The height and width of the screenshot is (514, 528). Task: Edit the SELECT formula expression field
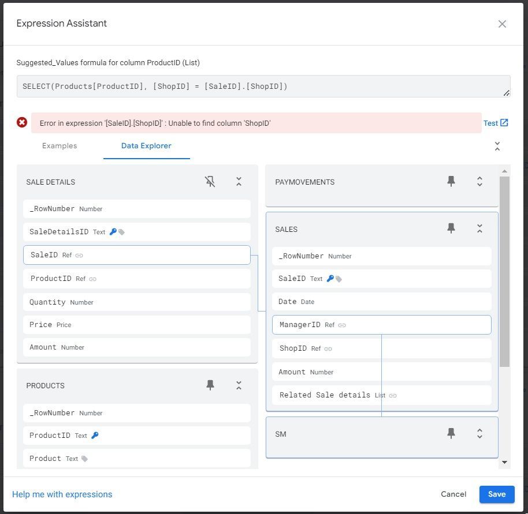[x=263, y=87]
